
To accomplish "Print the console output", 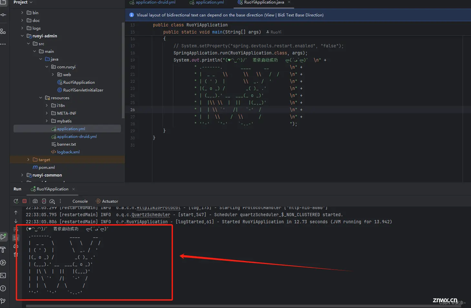I will 16,246.
